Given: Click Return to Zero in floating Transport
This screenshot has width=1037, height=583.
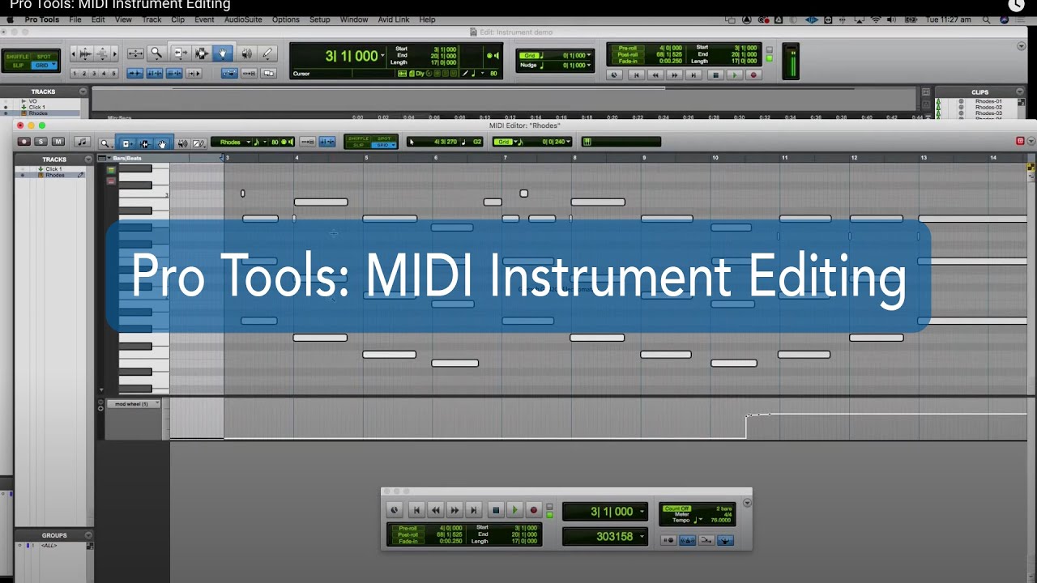Looking at the screenshot, I should pos(416,510).
